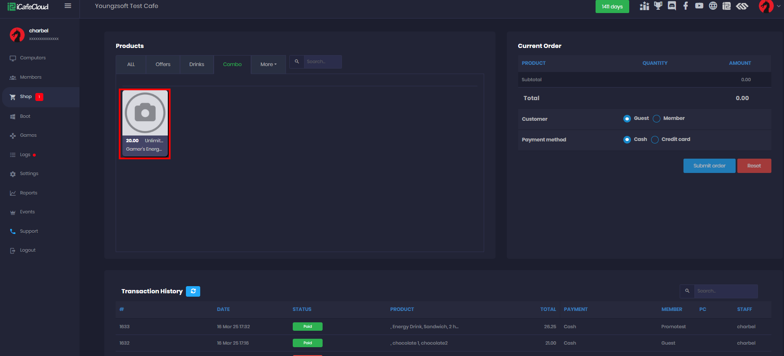
Task: Select Guest customer radio button
Action: (x=627, y=119)
